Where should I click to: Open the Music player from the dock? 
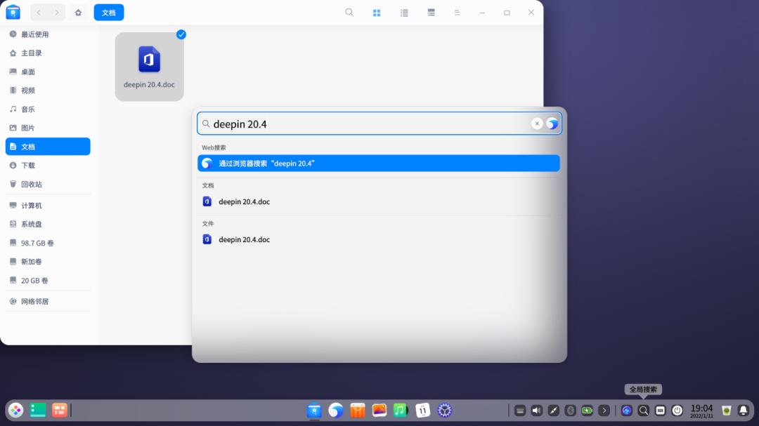pos(401,411)
